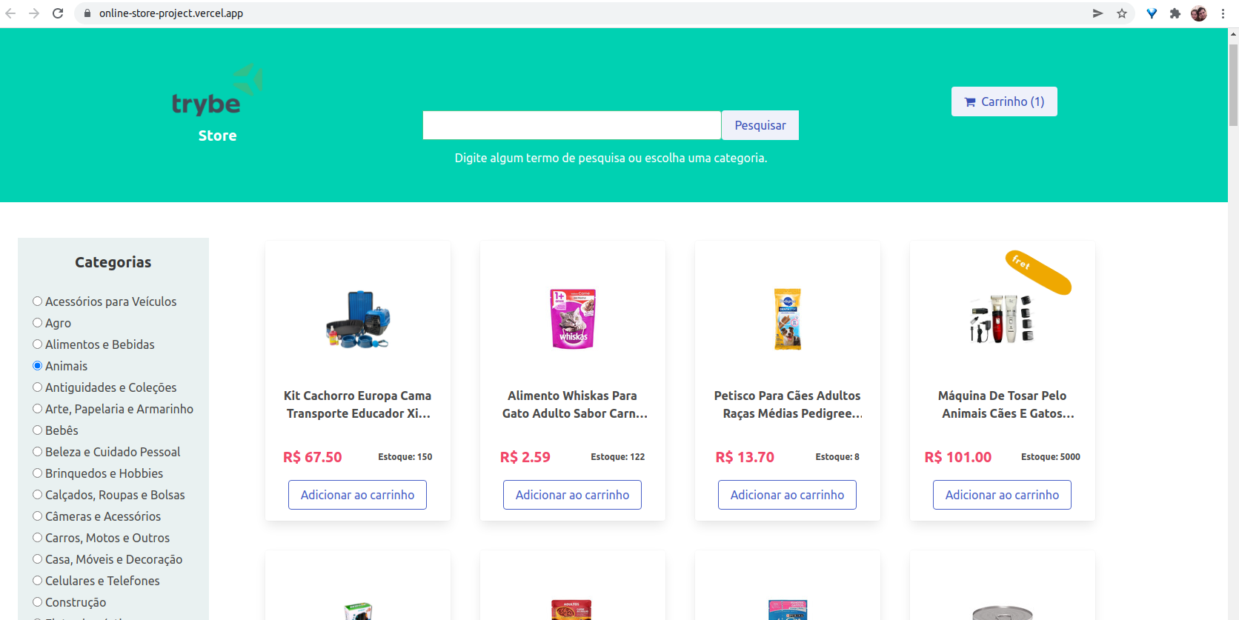Reload the page with refresh icon
Screen dimensions: 1239x620
click(x=58, y=13)
